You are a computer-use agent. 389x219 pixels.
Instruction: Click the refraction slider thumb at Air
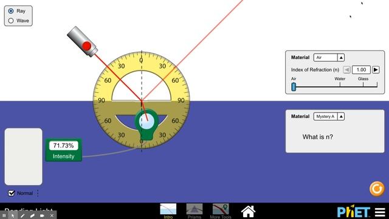coord(294,86)
